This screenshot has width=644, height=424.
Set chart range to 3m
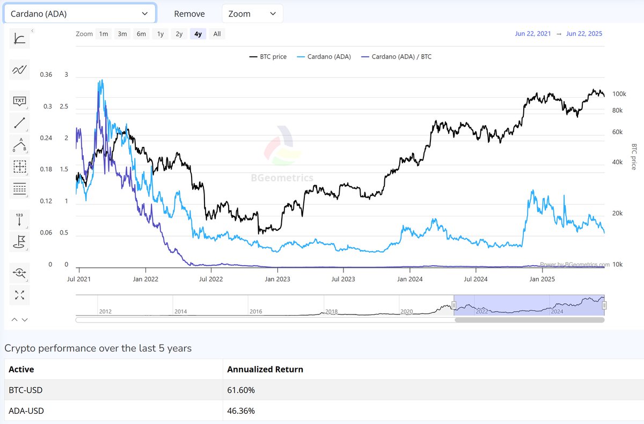(122, 34)
